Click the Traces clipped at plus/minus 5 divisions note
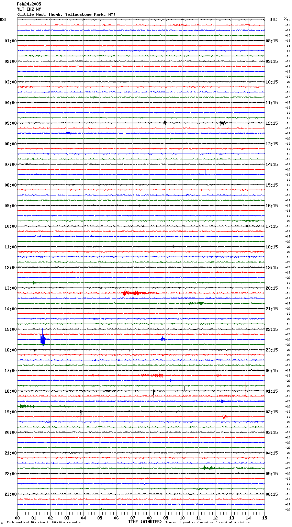 [x=207, y=522]
